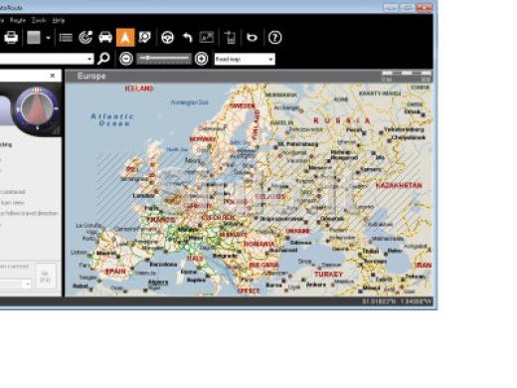Click IRAN label on map
Image resolution: width=517 pixels, height=388 pixels.
coord(424,265)
